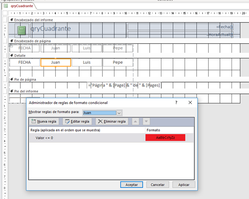
Task: Click the report selector box at ruler corner
Action: [5, 13]
